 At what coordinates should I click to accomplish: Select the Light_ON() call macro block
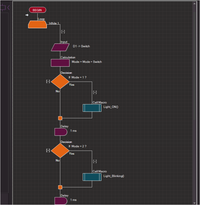[x=92, y=108]
